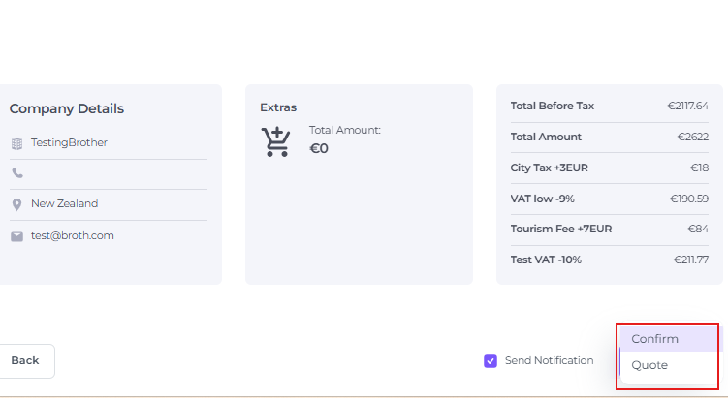Image resolution: width=728 pixels, height=398 pixels.
Task: Click the location pin icon
Action: pyautogui.click(x=16, y=205)
